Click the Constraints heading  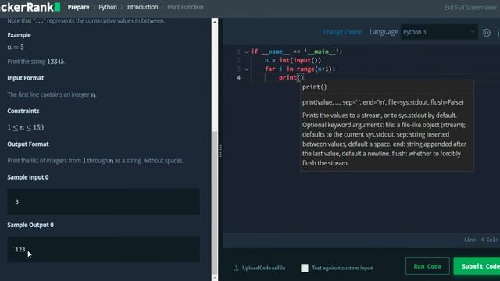tap(23, 111)
